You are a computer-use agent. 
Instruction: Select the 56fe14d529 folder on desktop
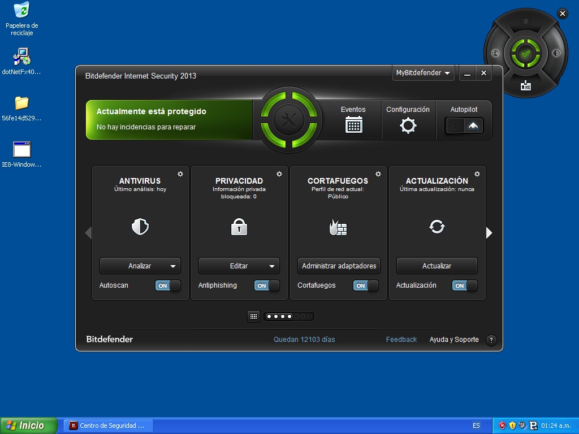[x=21, y=108]
